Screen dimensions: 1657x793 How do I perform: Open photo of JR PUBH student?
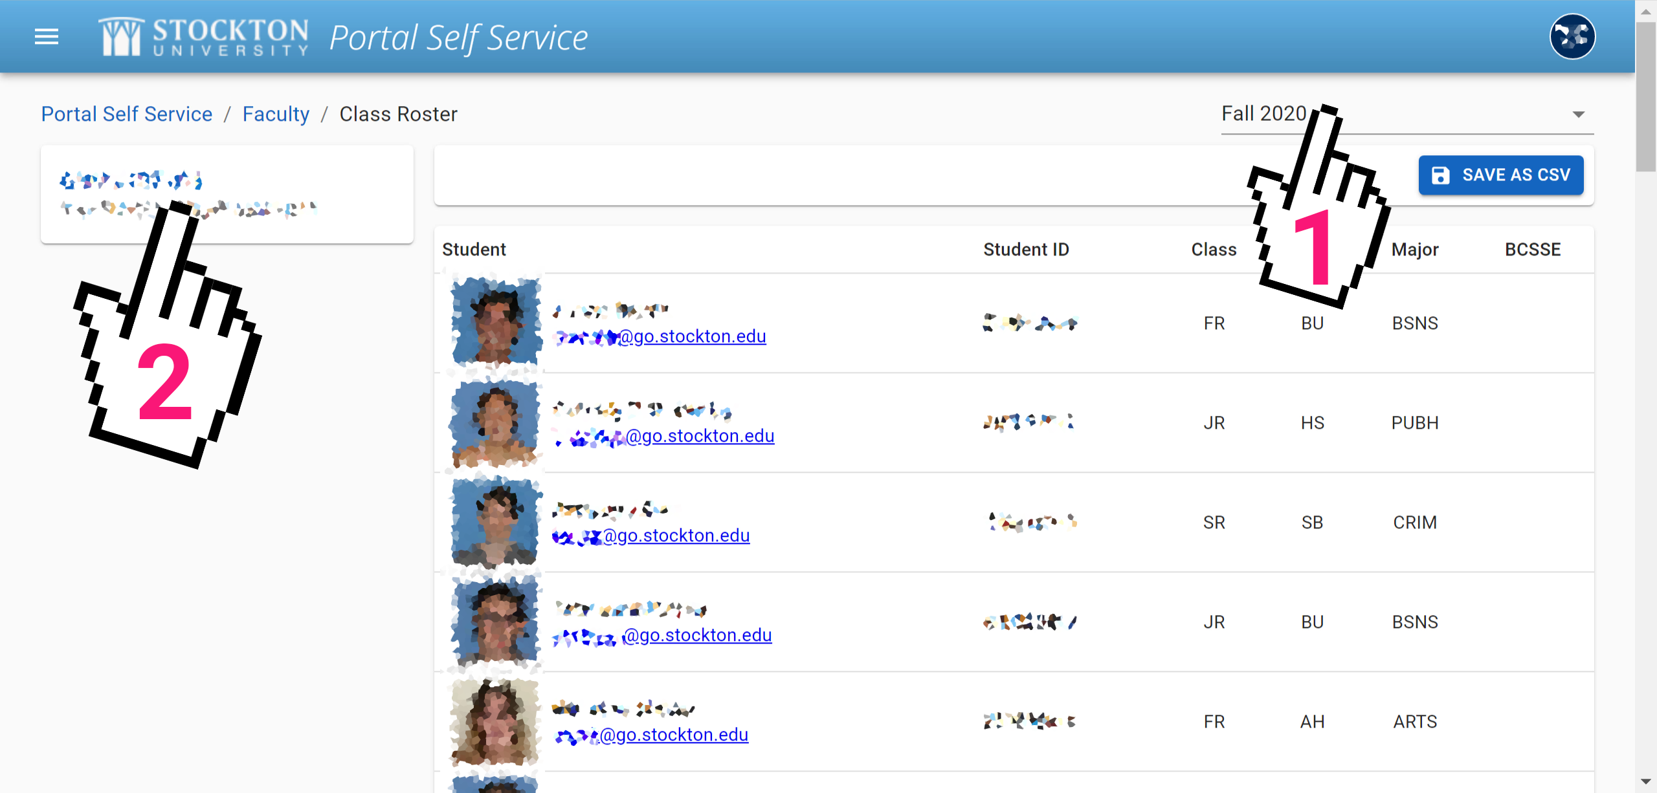[496, 422]
